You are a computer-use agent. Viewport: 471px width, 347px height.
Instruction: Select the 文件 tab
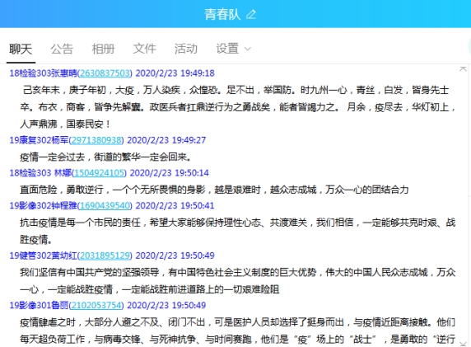click(144, 49)
